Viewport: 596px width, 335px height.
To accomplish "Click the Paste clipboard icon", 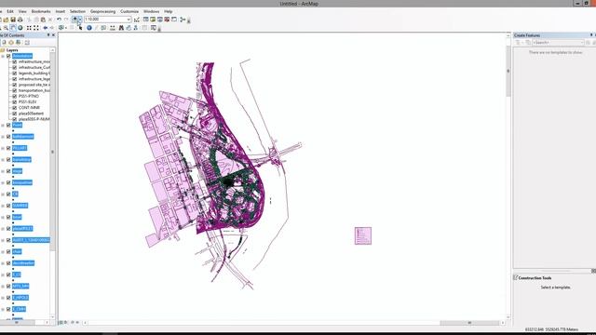I will pos(43,20).
